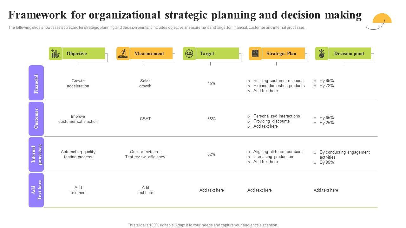The width and height of the screenshot is (406, 228).
Task: Select the Customer row tab
Action: [36, 119]
